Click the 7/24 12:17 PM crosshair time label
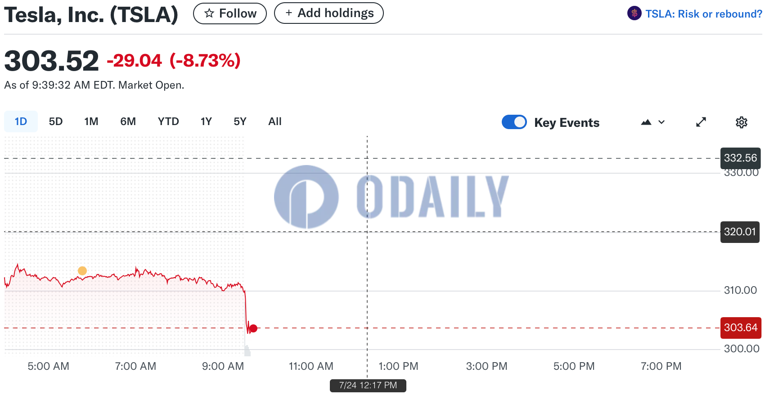 click(x=368, y=386)
